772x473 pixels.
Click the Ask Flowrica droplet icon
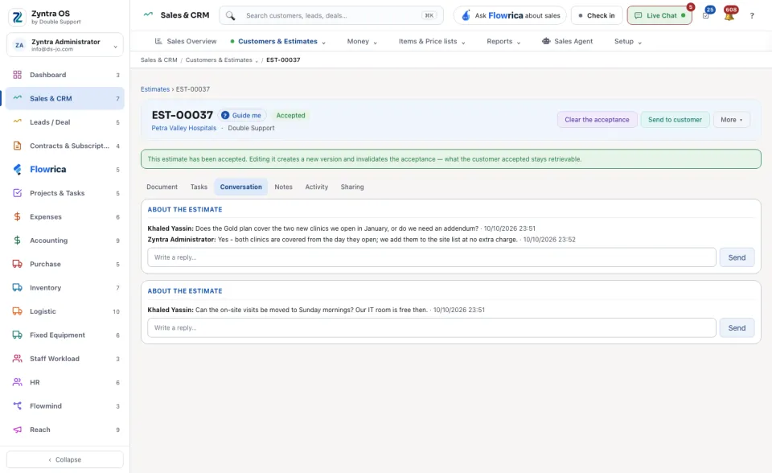[466, 16]
